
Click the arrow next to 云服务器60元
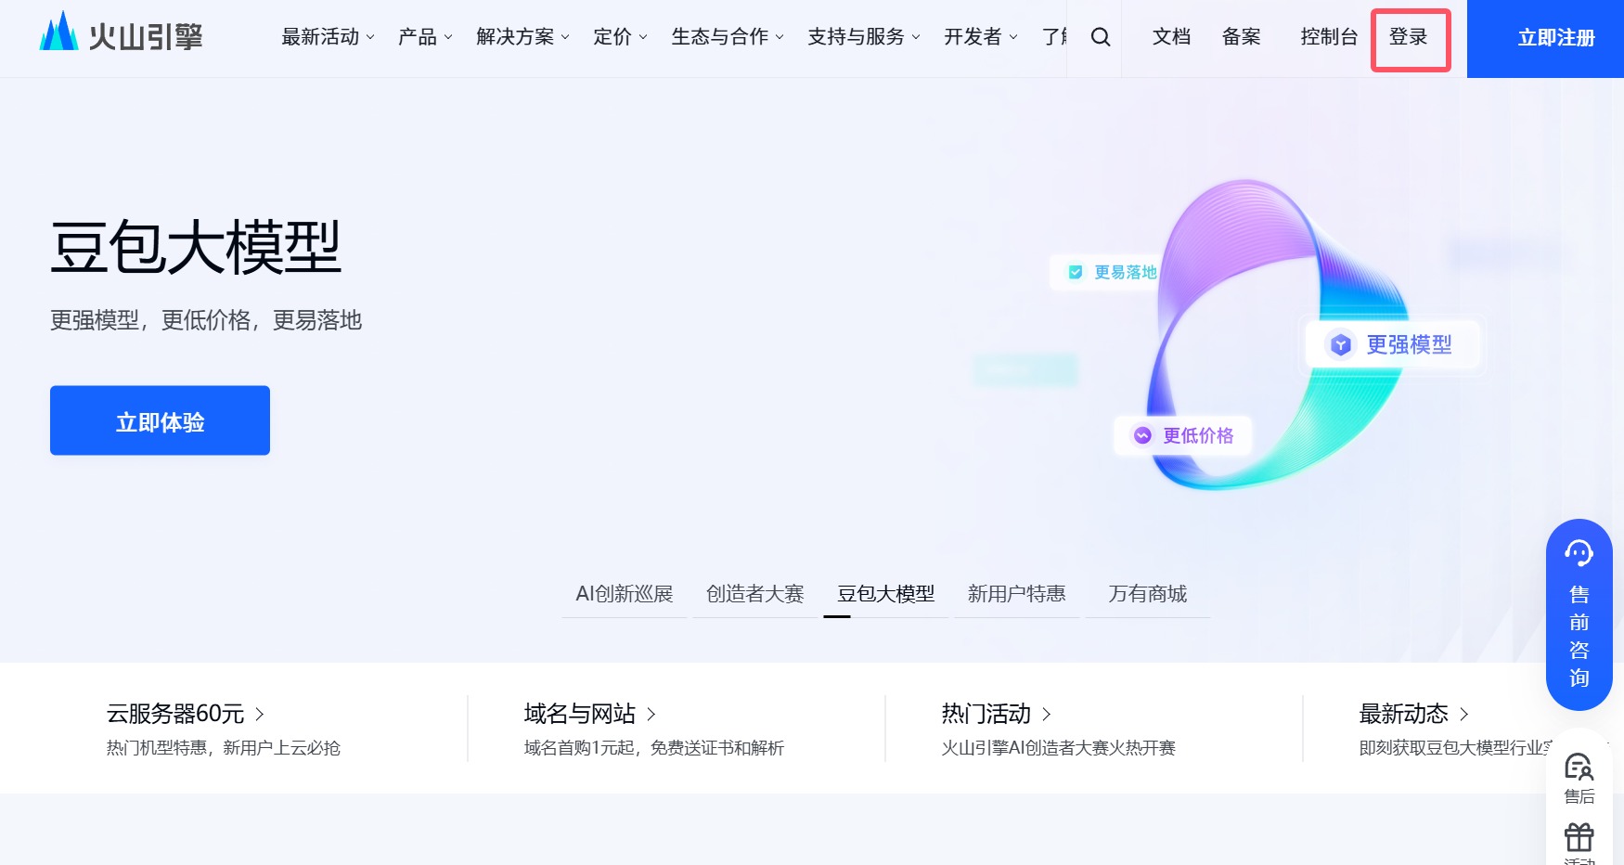[260, 714]
